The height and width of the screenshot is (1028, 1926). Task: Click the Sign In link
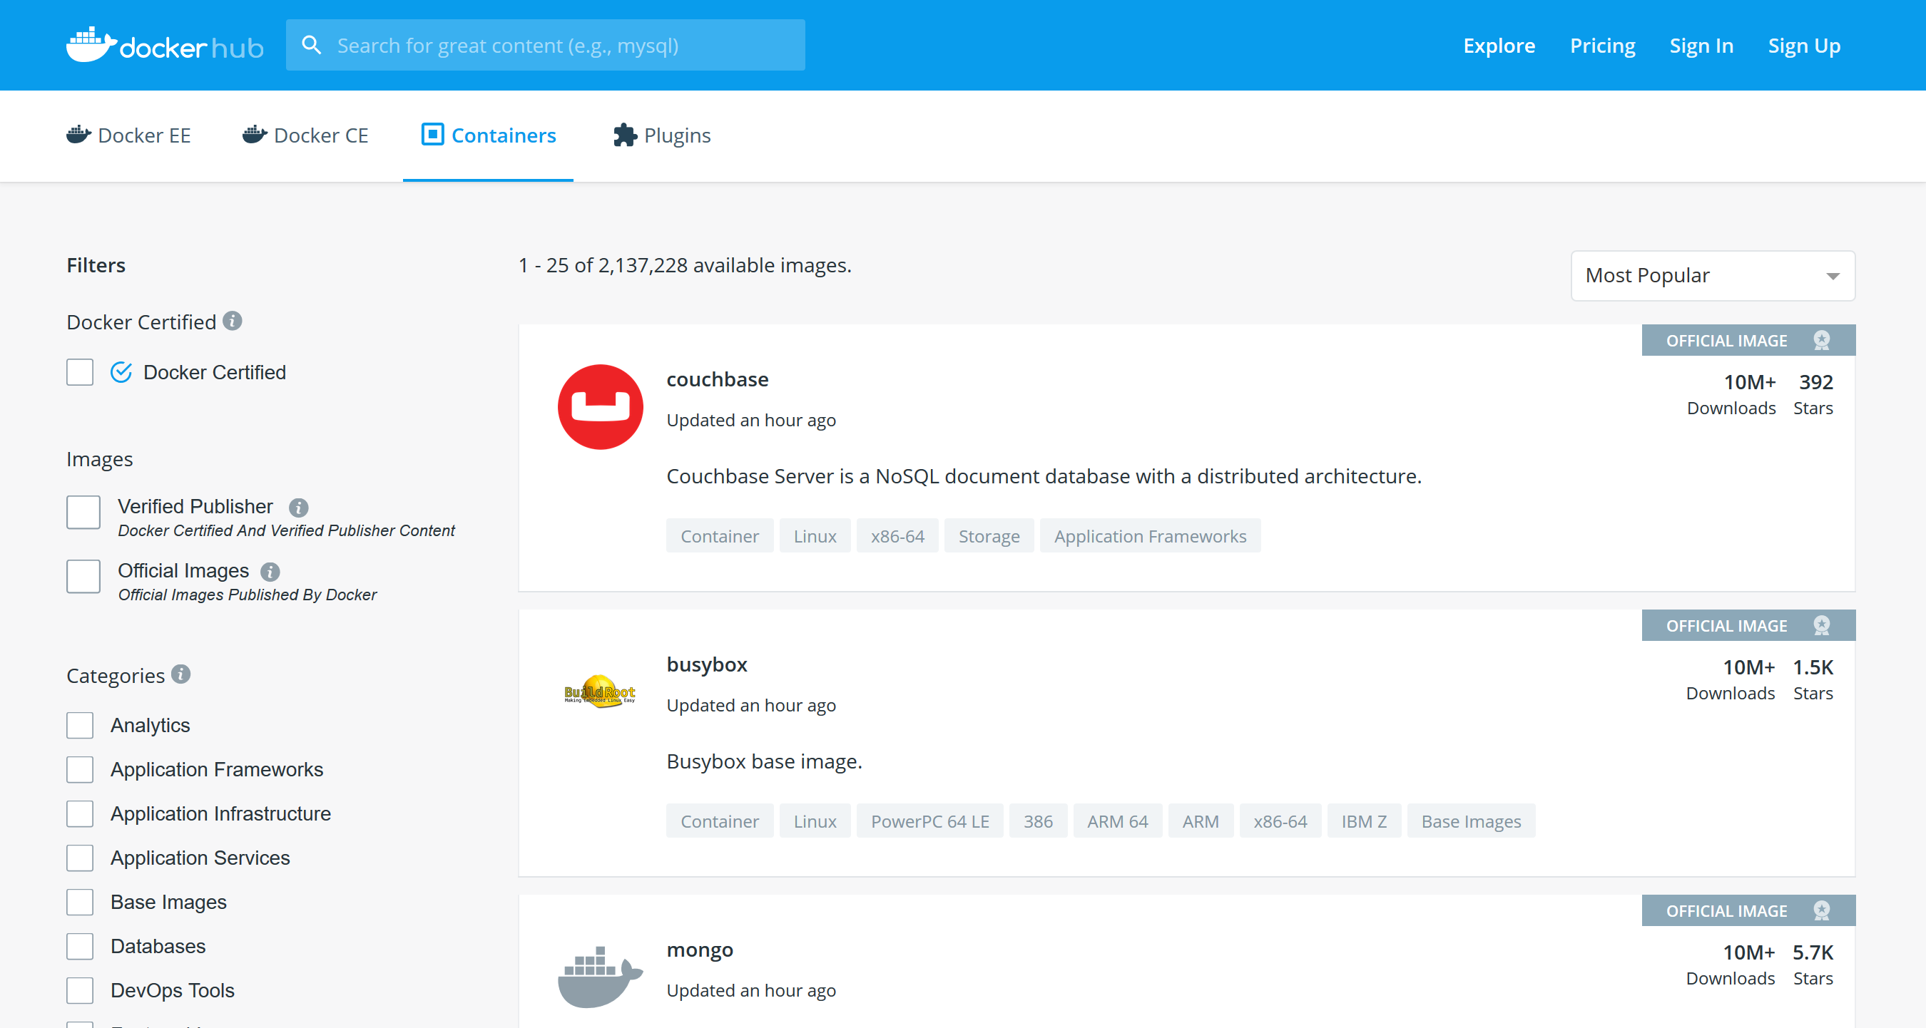click(x=1701, y=46)
